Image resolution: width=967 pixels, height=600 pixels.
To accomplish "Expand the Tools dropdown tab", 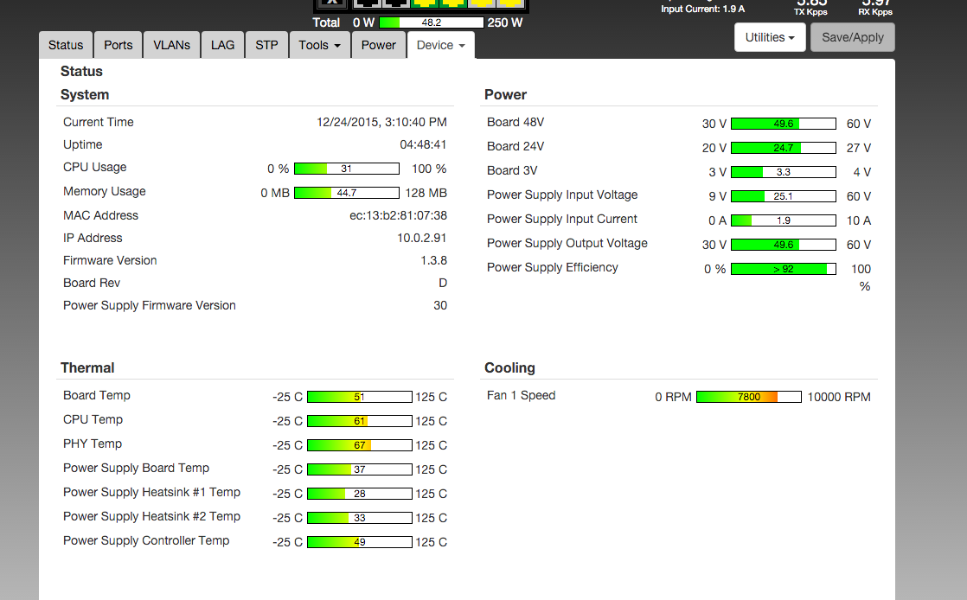I will click(319, 45).
